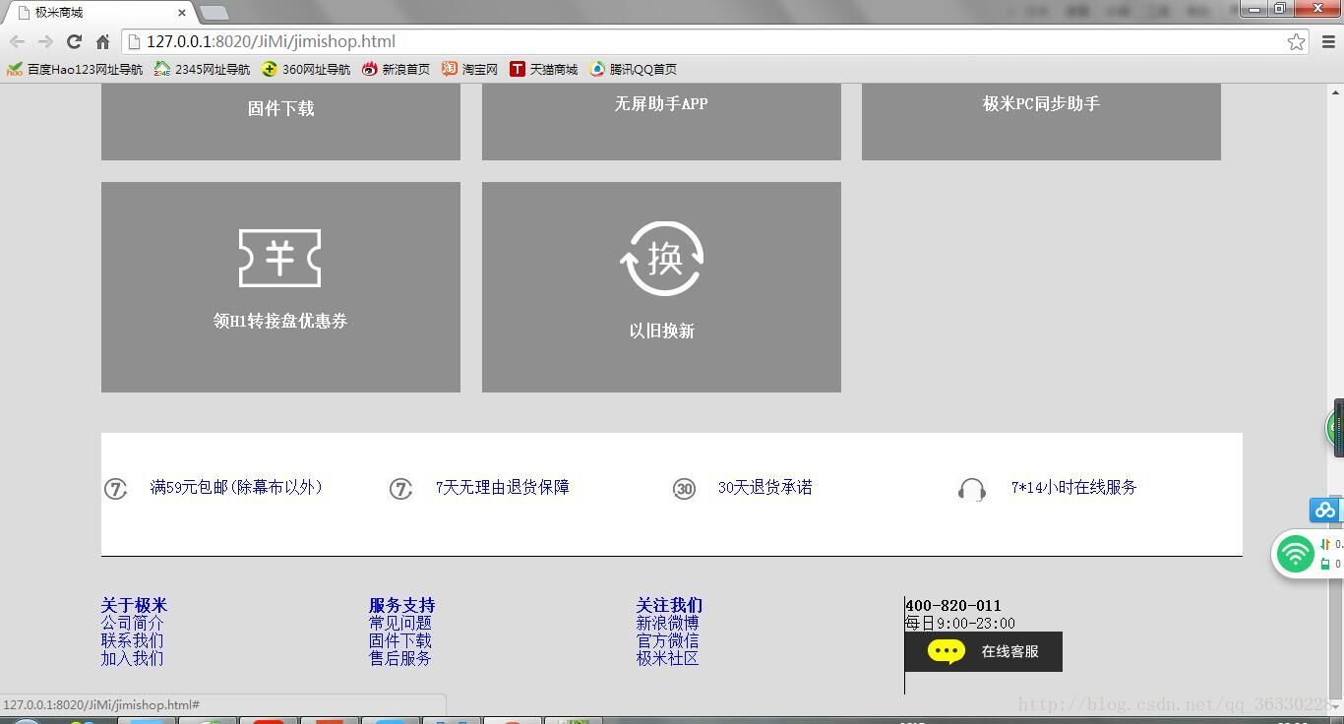
Task: Click the 关于极米 footer heading
Action: pyautogui.click(x=134, y=605)
